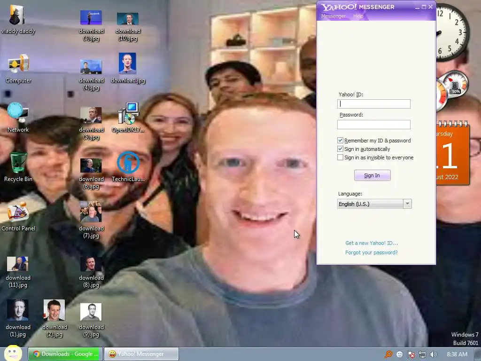The height and width of the screenshot is (361, 481).
Task: Select the TechnicLauncher desktop icon
Action: (128, 167)
